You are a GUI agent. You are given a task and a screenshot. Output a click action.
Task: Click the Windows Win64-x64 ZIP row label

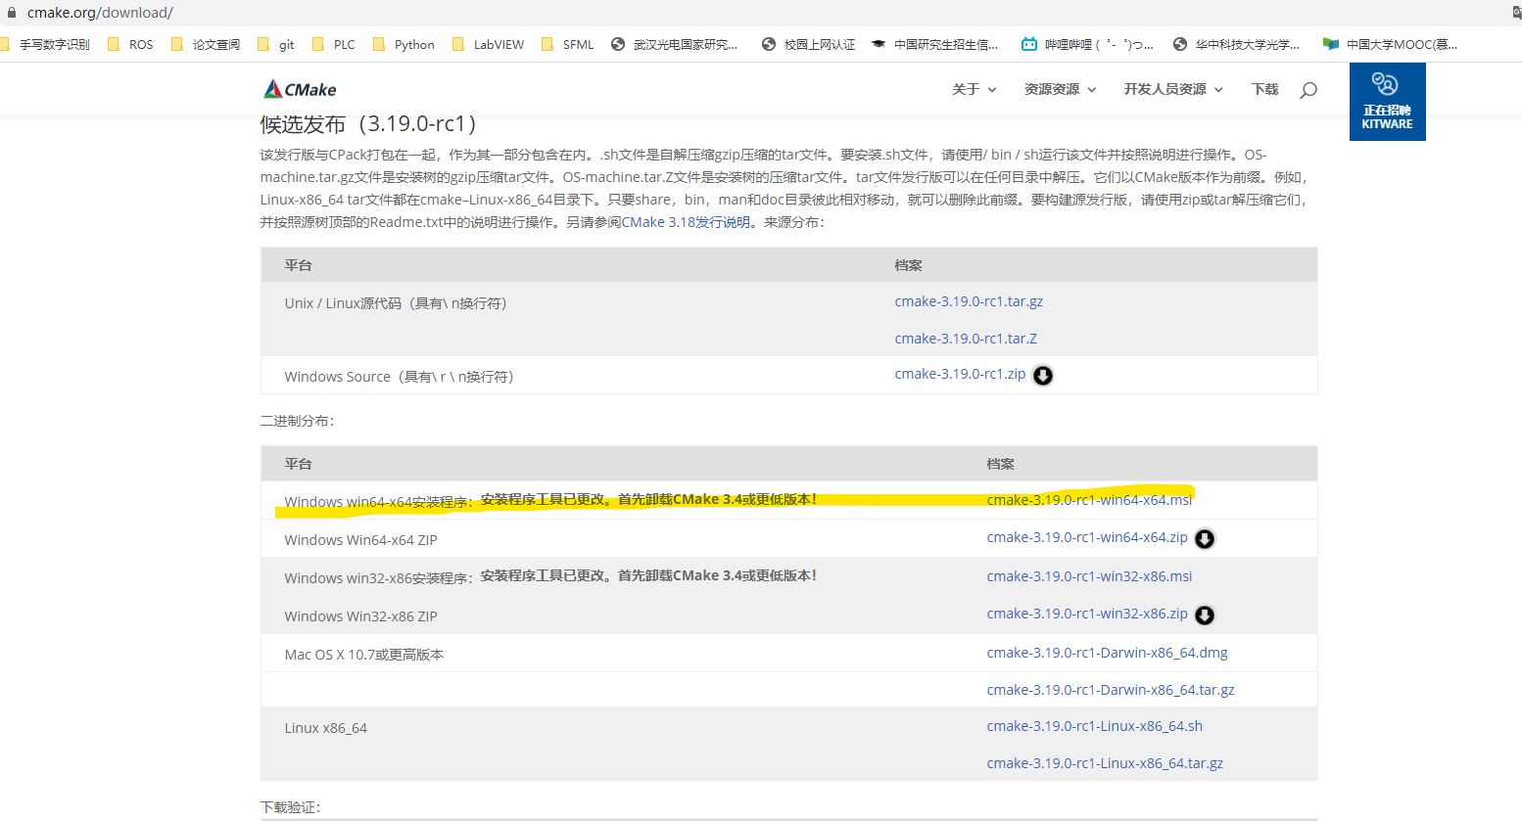(360, 540)
